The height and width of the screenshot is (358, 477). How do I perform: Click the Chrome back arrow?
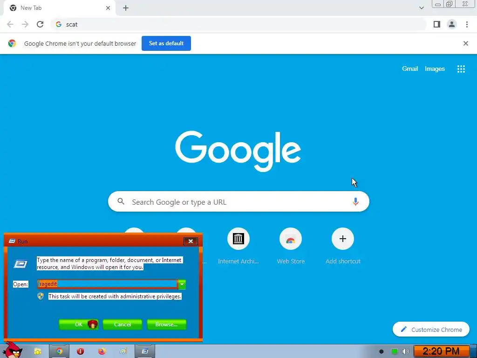(10, 24)
